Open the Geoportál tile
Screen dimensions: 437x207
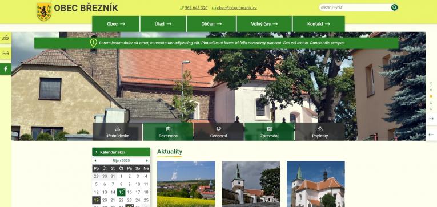tap(219, 132)
